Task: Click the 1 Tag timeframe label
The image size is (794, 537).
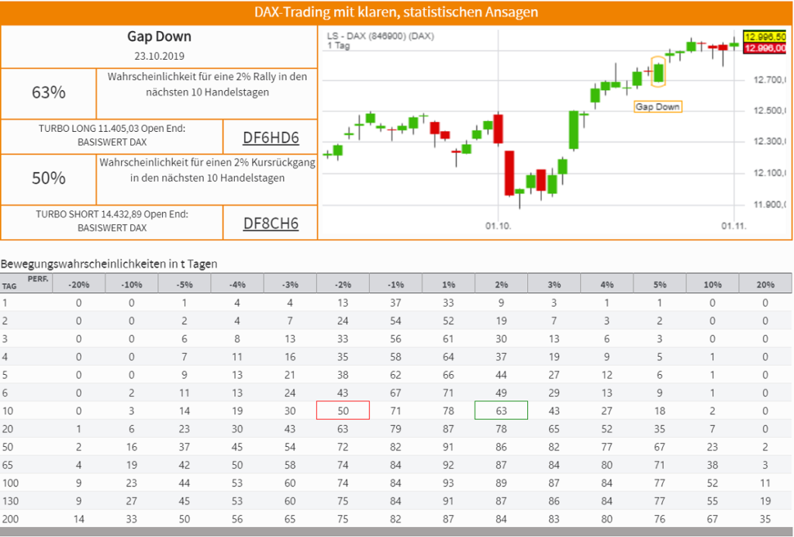Action: click(x=338, y=46)
